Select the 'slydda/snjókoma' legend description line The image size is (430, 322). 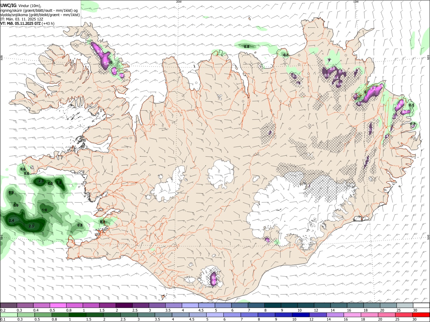[x=40, y=15]
